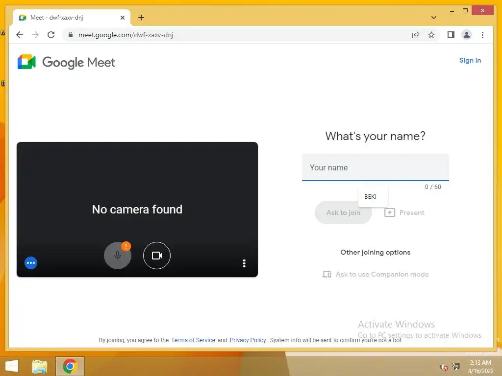502x376 pixels.
Task: Click the 0 / 60 character counter
Action: click(433, 187)
